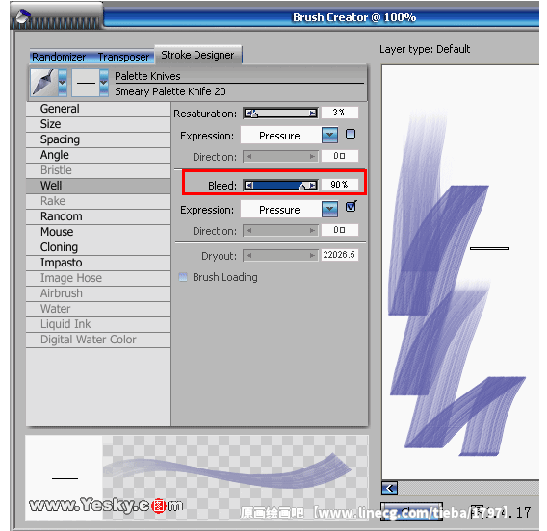Click the Brush Creator title bar icon
Image resolution: width=547 pixels, height=531 pixels.
(x=23, y=16)
